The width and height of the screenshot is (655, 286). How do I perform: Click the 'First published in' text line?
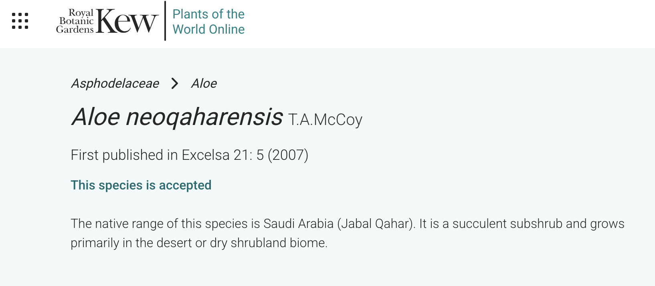click(124, 155)
